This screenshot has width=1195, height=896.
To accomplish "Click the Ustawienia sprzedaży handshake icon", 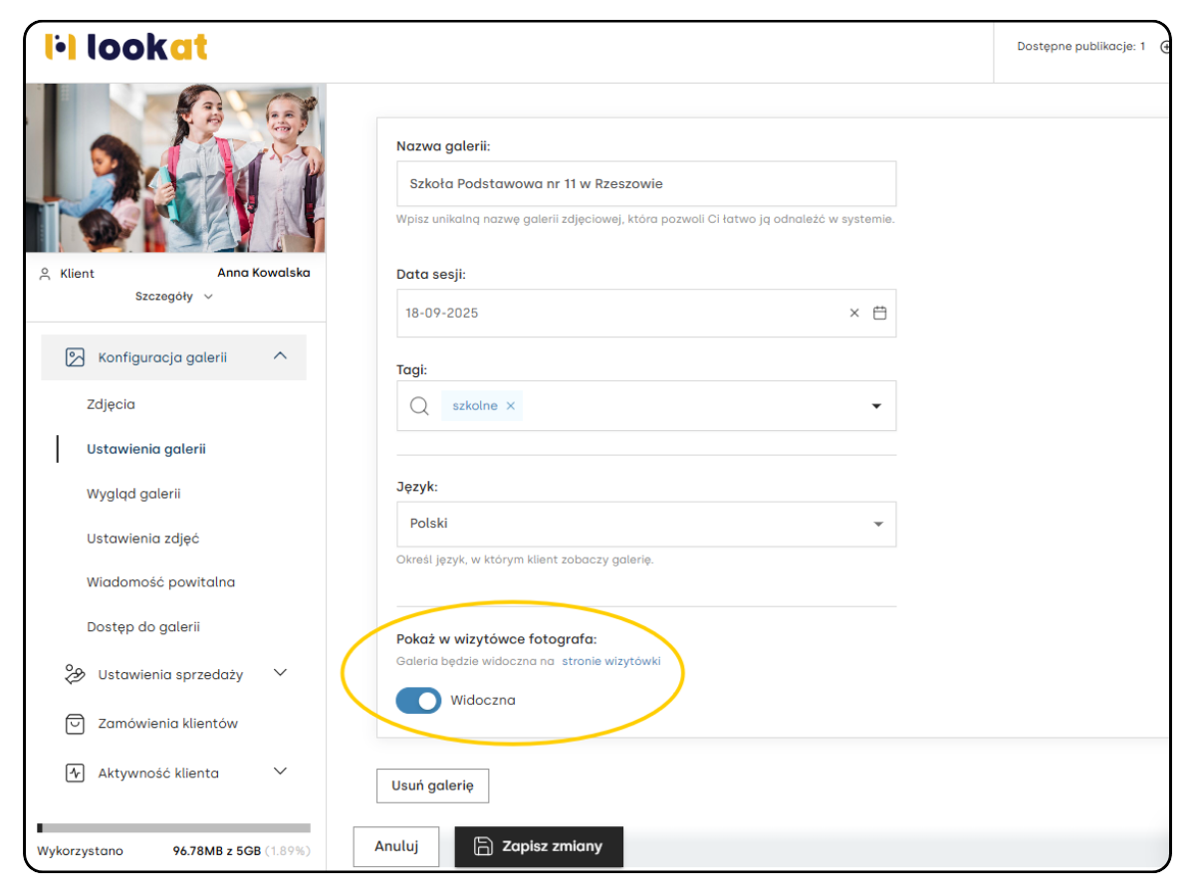I will point(75,675).
